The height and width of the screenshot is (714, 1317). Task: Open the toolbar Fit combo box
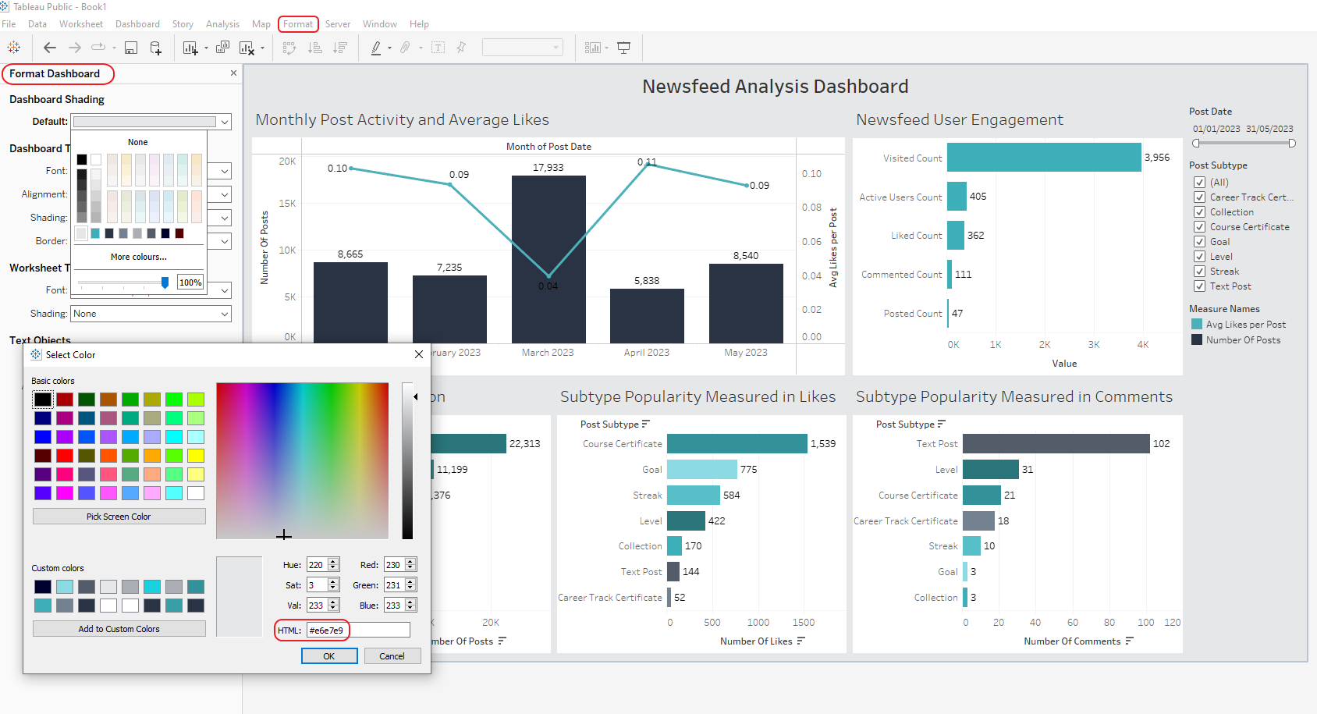pyautogui.click(x=523, y=48)
